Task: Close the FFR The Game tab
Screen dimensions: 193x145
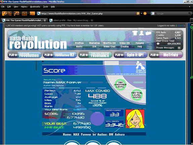Action: [x=45, y=20]
